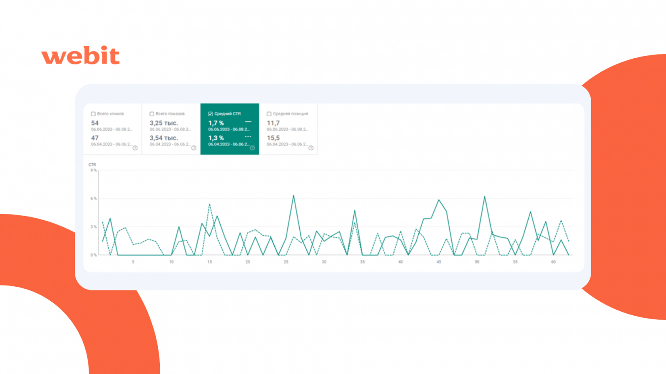Open help icon in Всего показов card
This screenshot has height=374, width=666.
tap(194, 148)
